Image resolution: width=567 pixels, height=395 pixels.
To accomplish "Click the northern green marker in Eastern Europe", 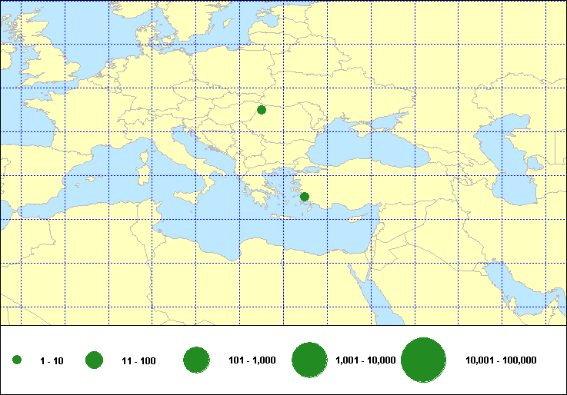I will click(x=262, y=110).
